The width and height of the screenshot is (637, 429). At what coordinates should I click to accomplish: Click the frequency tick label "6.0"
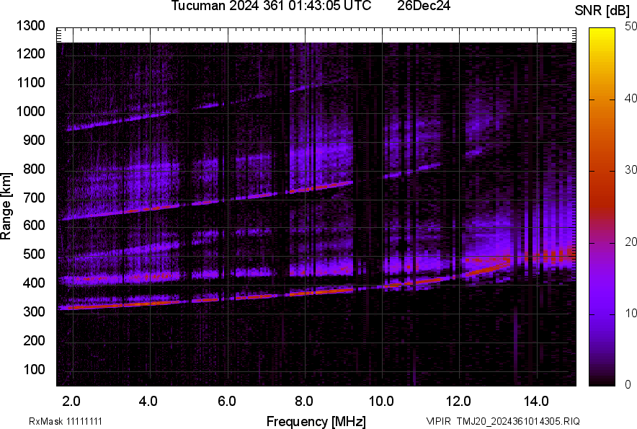(x=227, y=402)
